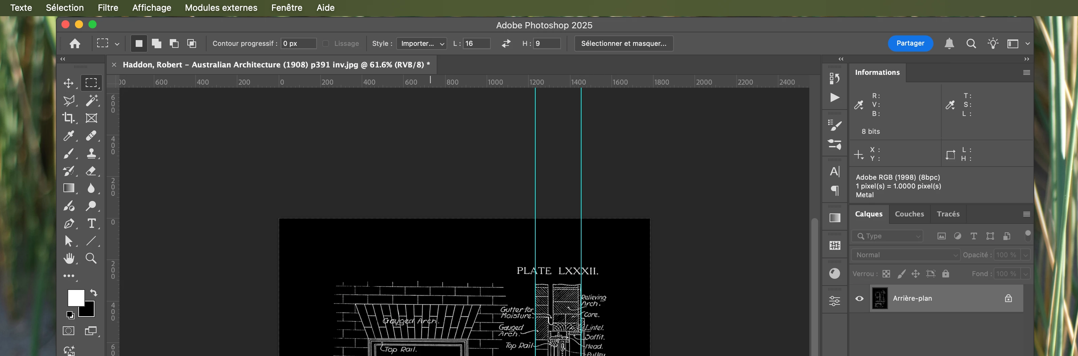Select the Polygonal Lasso tool
Viewport: 1078px width, 356px height.
pos(69,101)
